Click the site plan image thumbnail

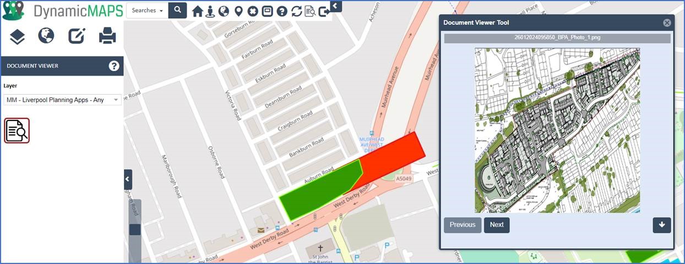557,130
